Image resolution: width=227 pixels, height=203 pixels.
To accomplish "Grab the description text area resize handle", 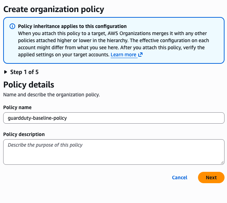I will tap(222, 163).
